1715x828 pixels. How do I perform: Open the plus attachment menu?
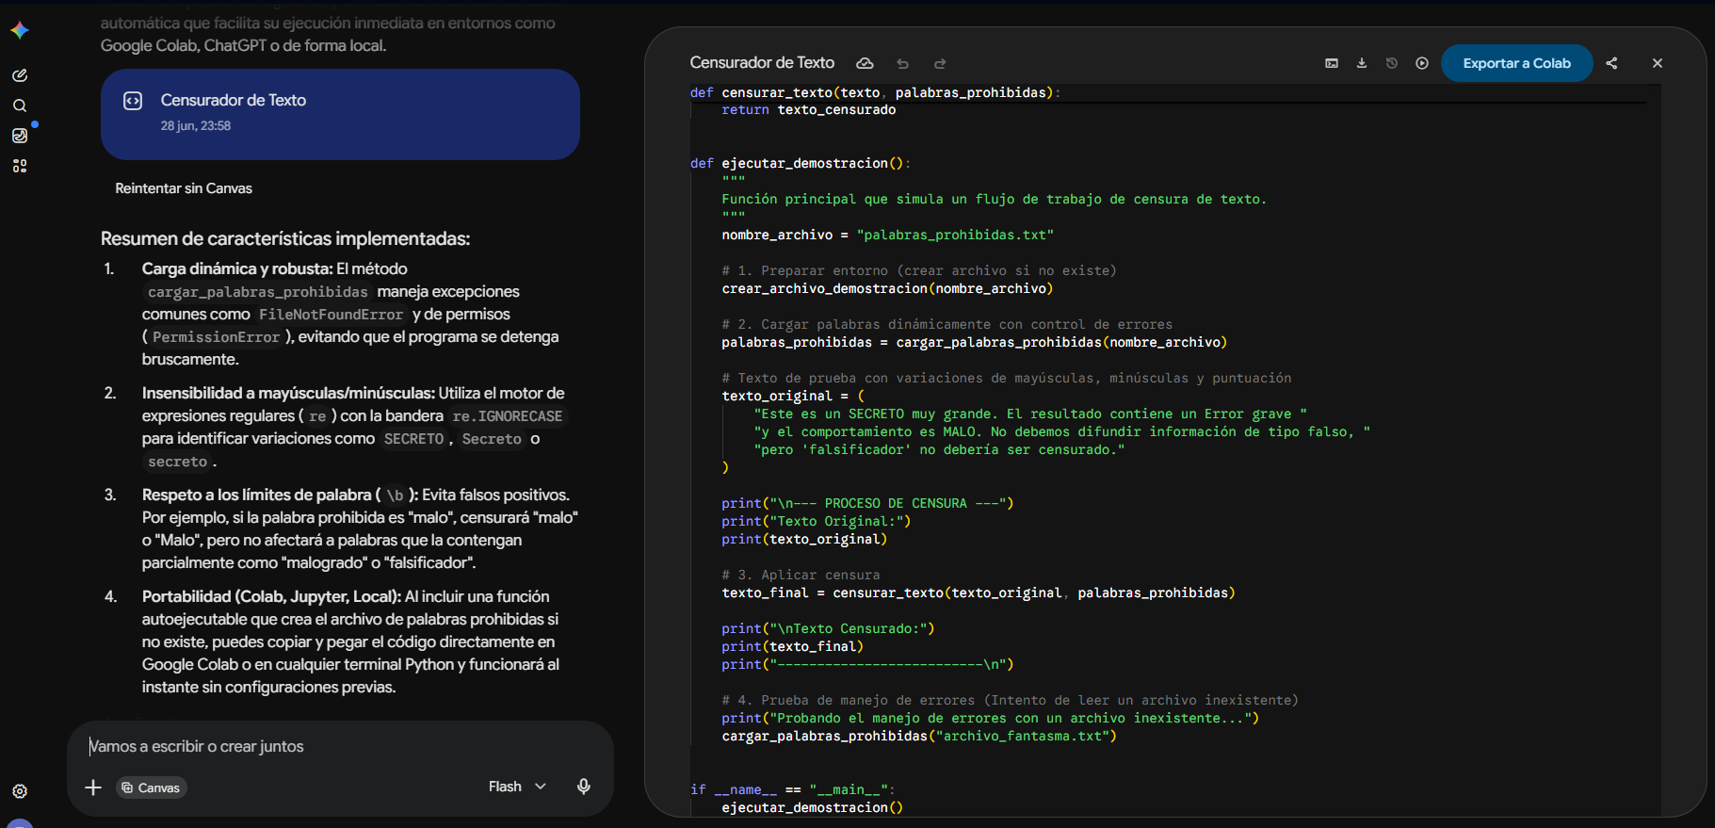click(93, 787)
